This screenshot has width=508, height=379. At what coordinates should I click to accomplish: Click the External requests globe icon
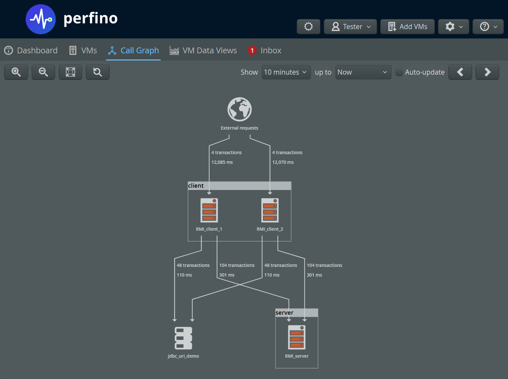(239, 109)
